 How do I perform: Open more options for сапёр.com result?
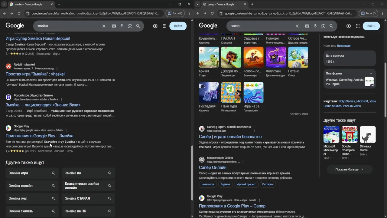[254, 131]
